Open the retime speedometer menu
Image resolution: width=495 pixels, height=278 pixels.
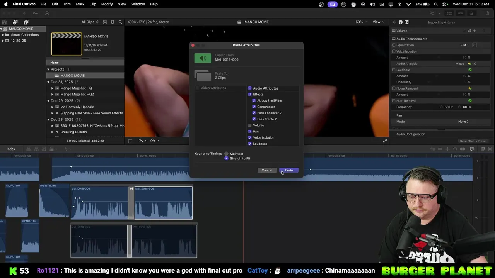[154, 141]
